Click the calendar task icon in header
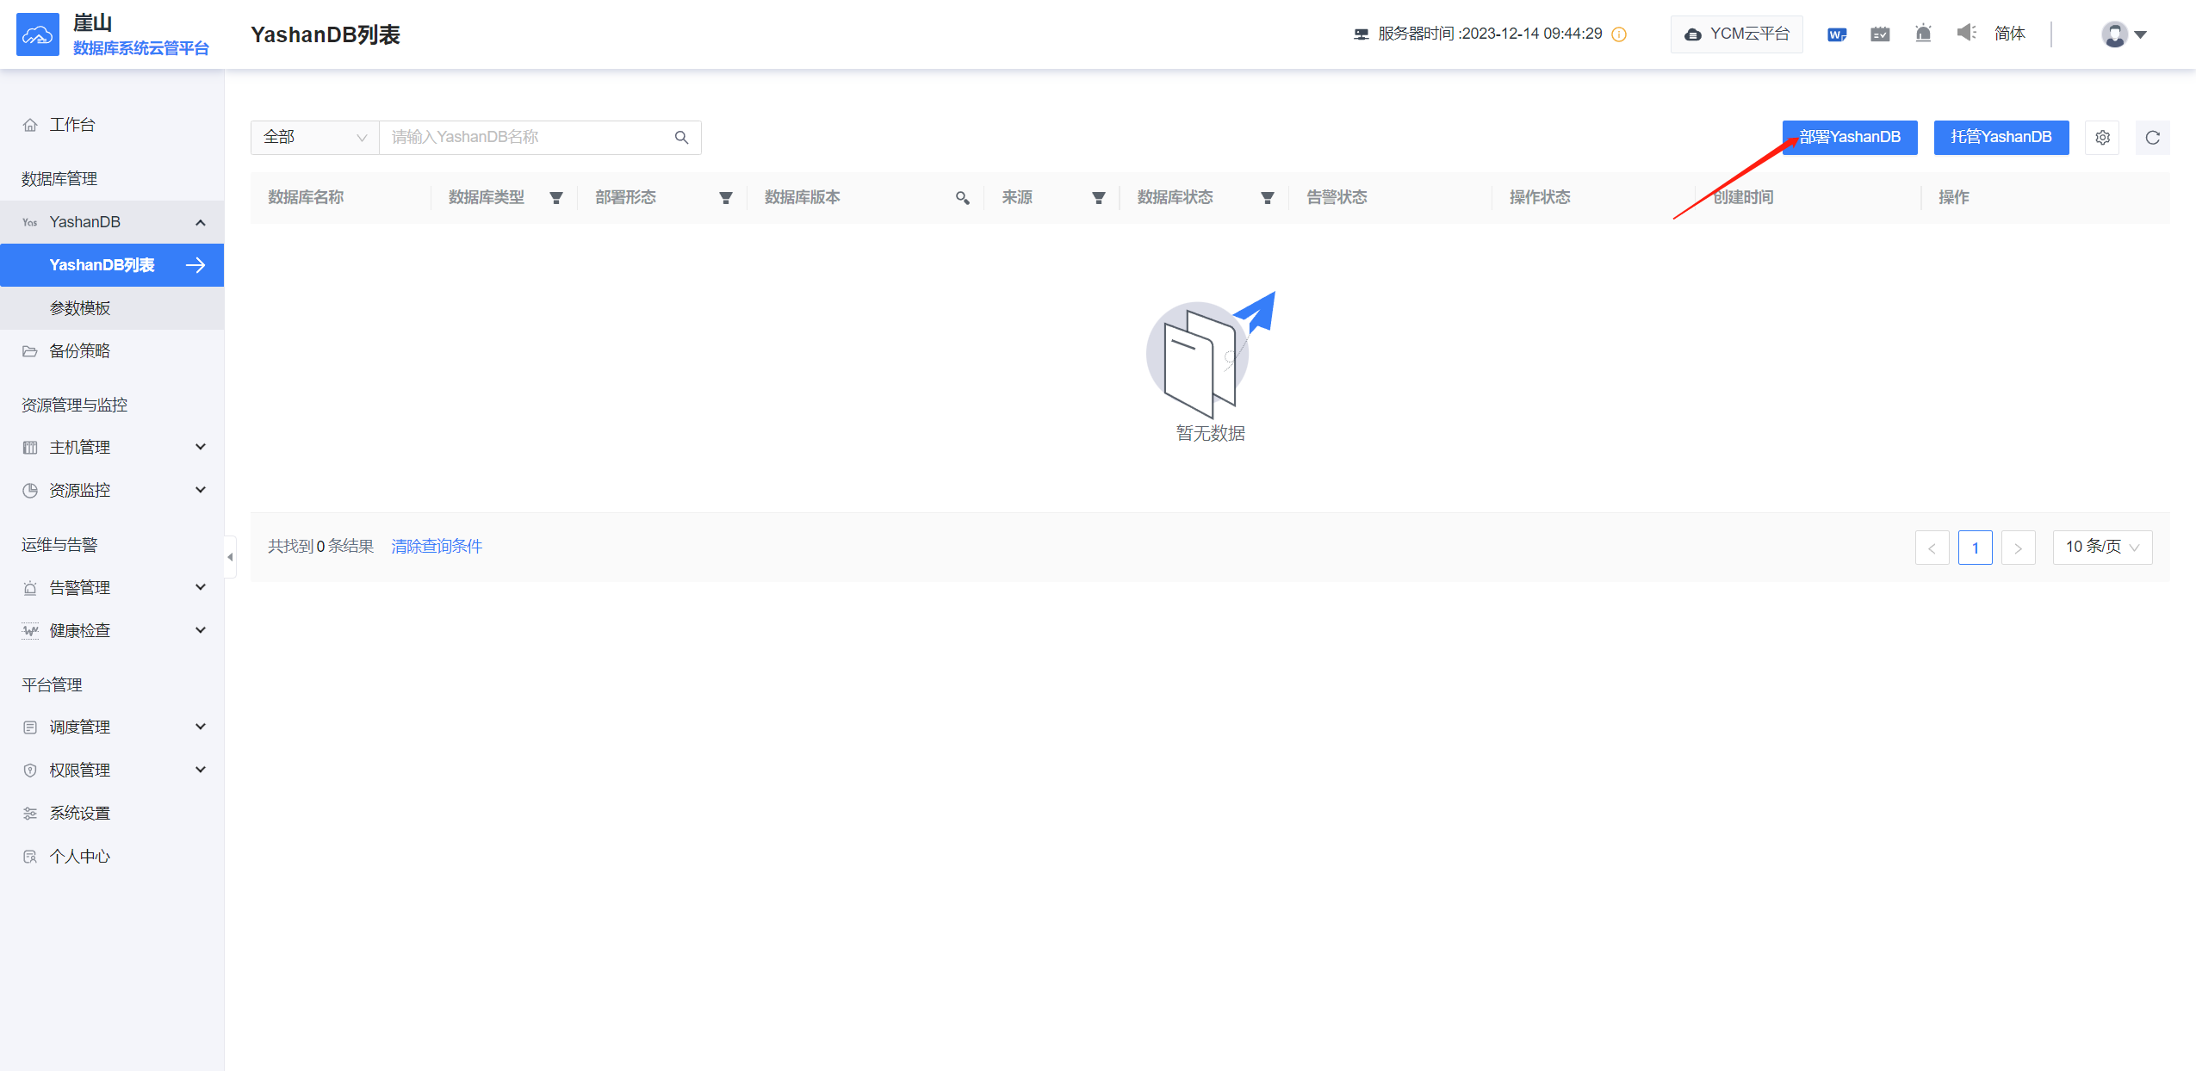The height and width of the screenshot is (1071, 2196). coord(1880,34)
